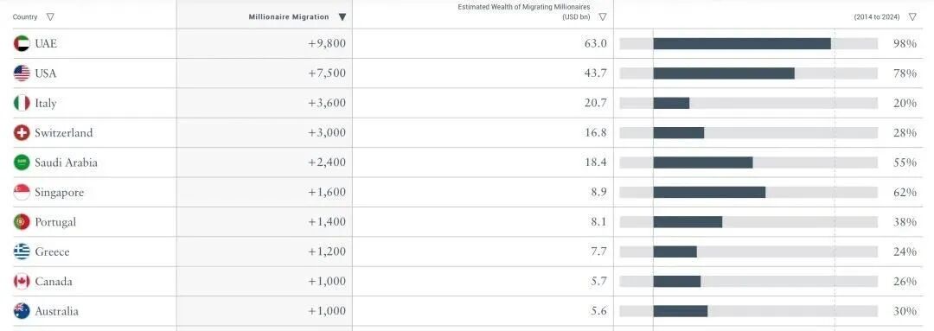Select the Italy flag icon
Viewport: 934px width, 331px height.
pos(22,103)
